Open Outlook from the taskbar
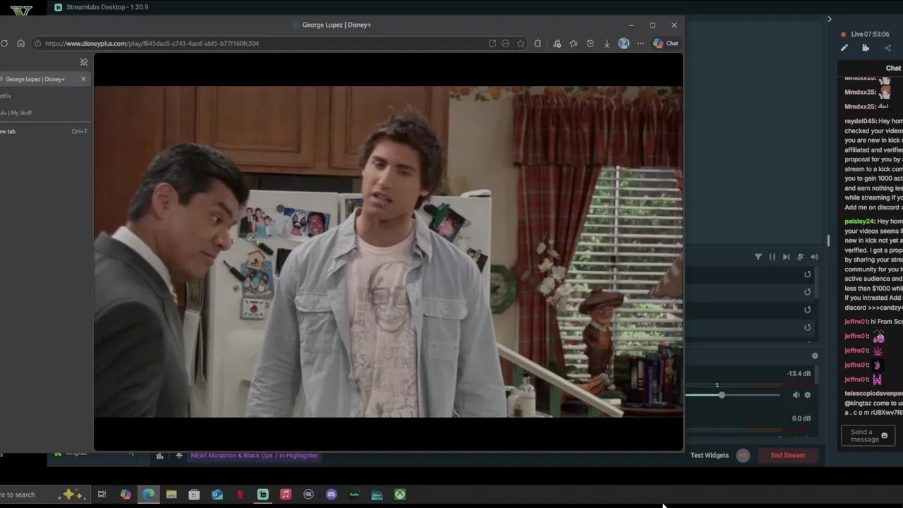The image size is (903, 508). pyautogui.click(x=217, y=495)
